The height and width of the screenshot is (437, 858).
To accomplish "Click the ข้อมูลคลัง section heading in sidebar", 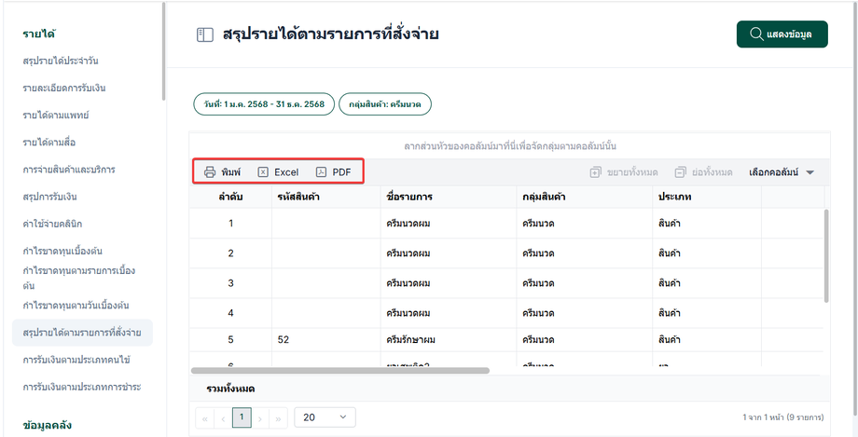I will click(x=47, y=425).
